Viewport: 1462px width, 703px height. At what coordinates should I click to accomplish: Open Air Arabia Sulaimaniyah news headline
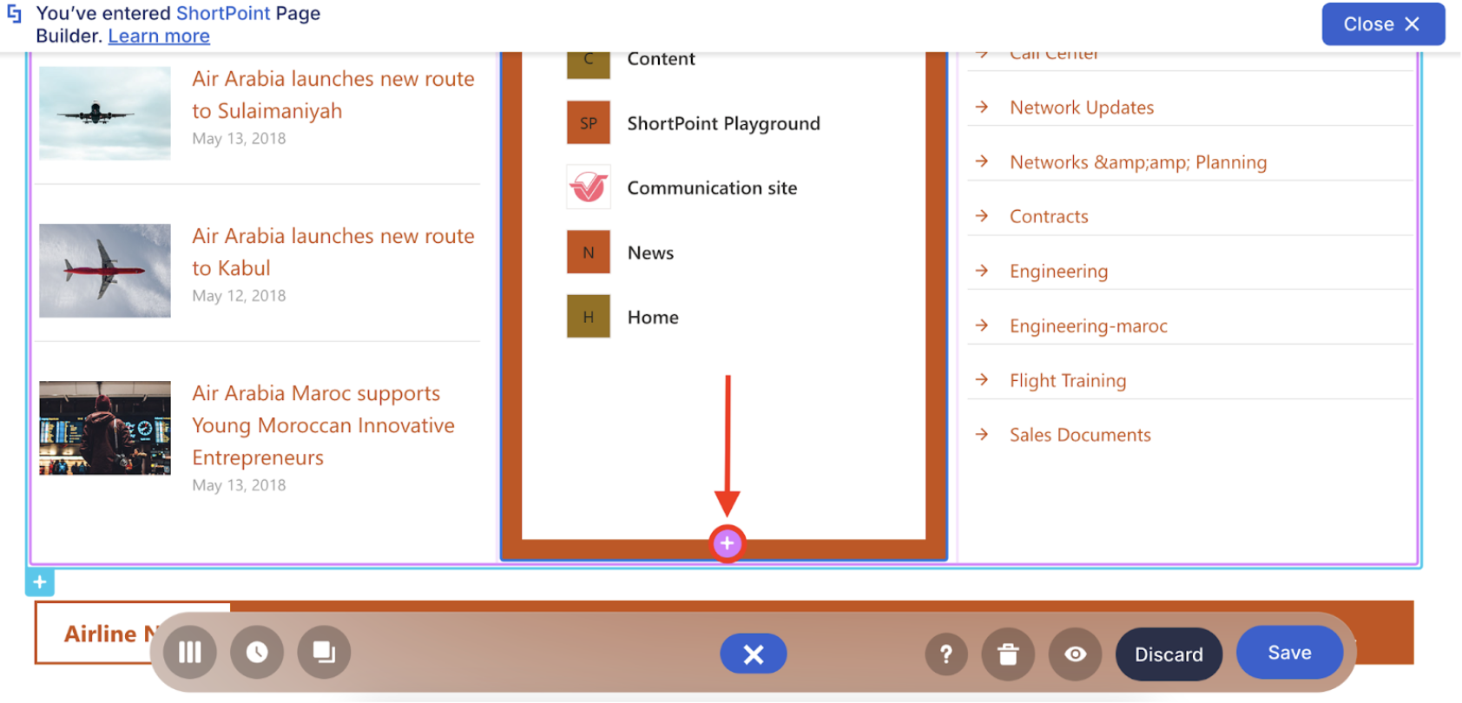pyautogui.click(x=333, y=95)
